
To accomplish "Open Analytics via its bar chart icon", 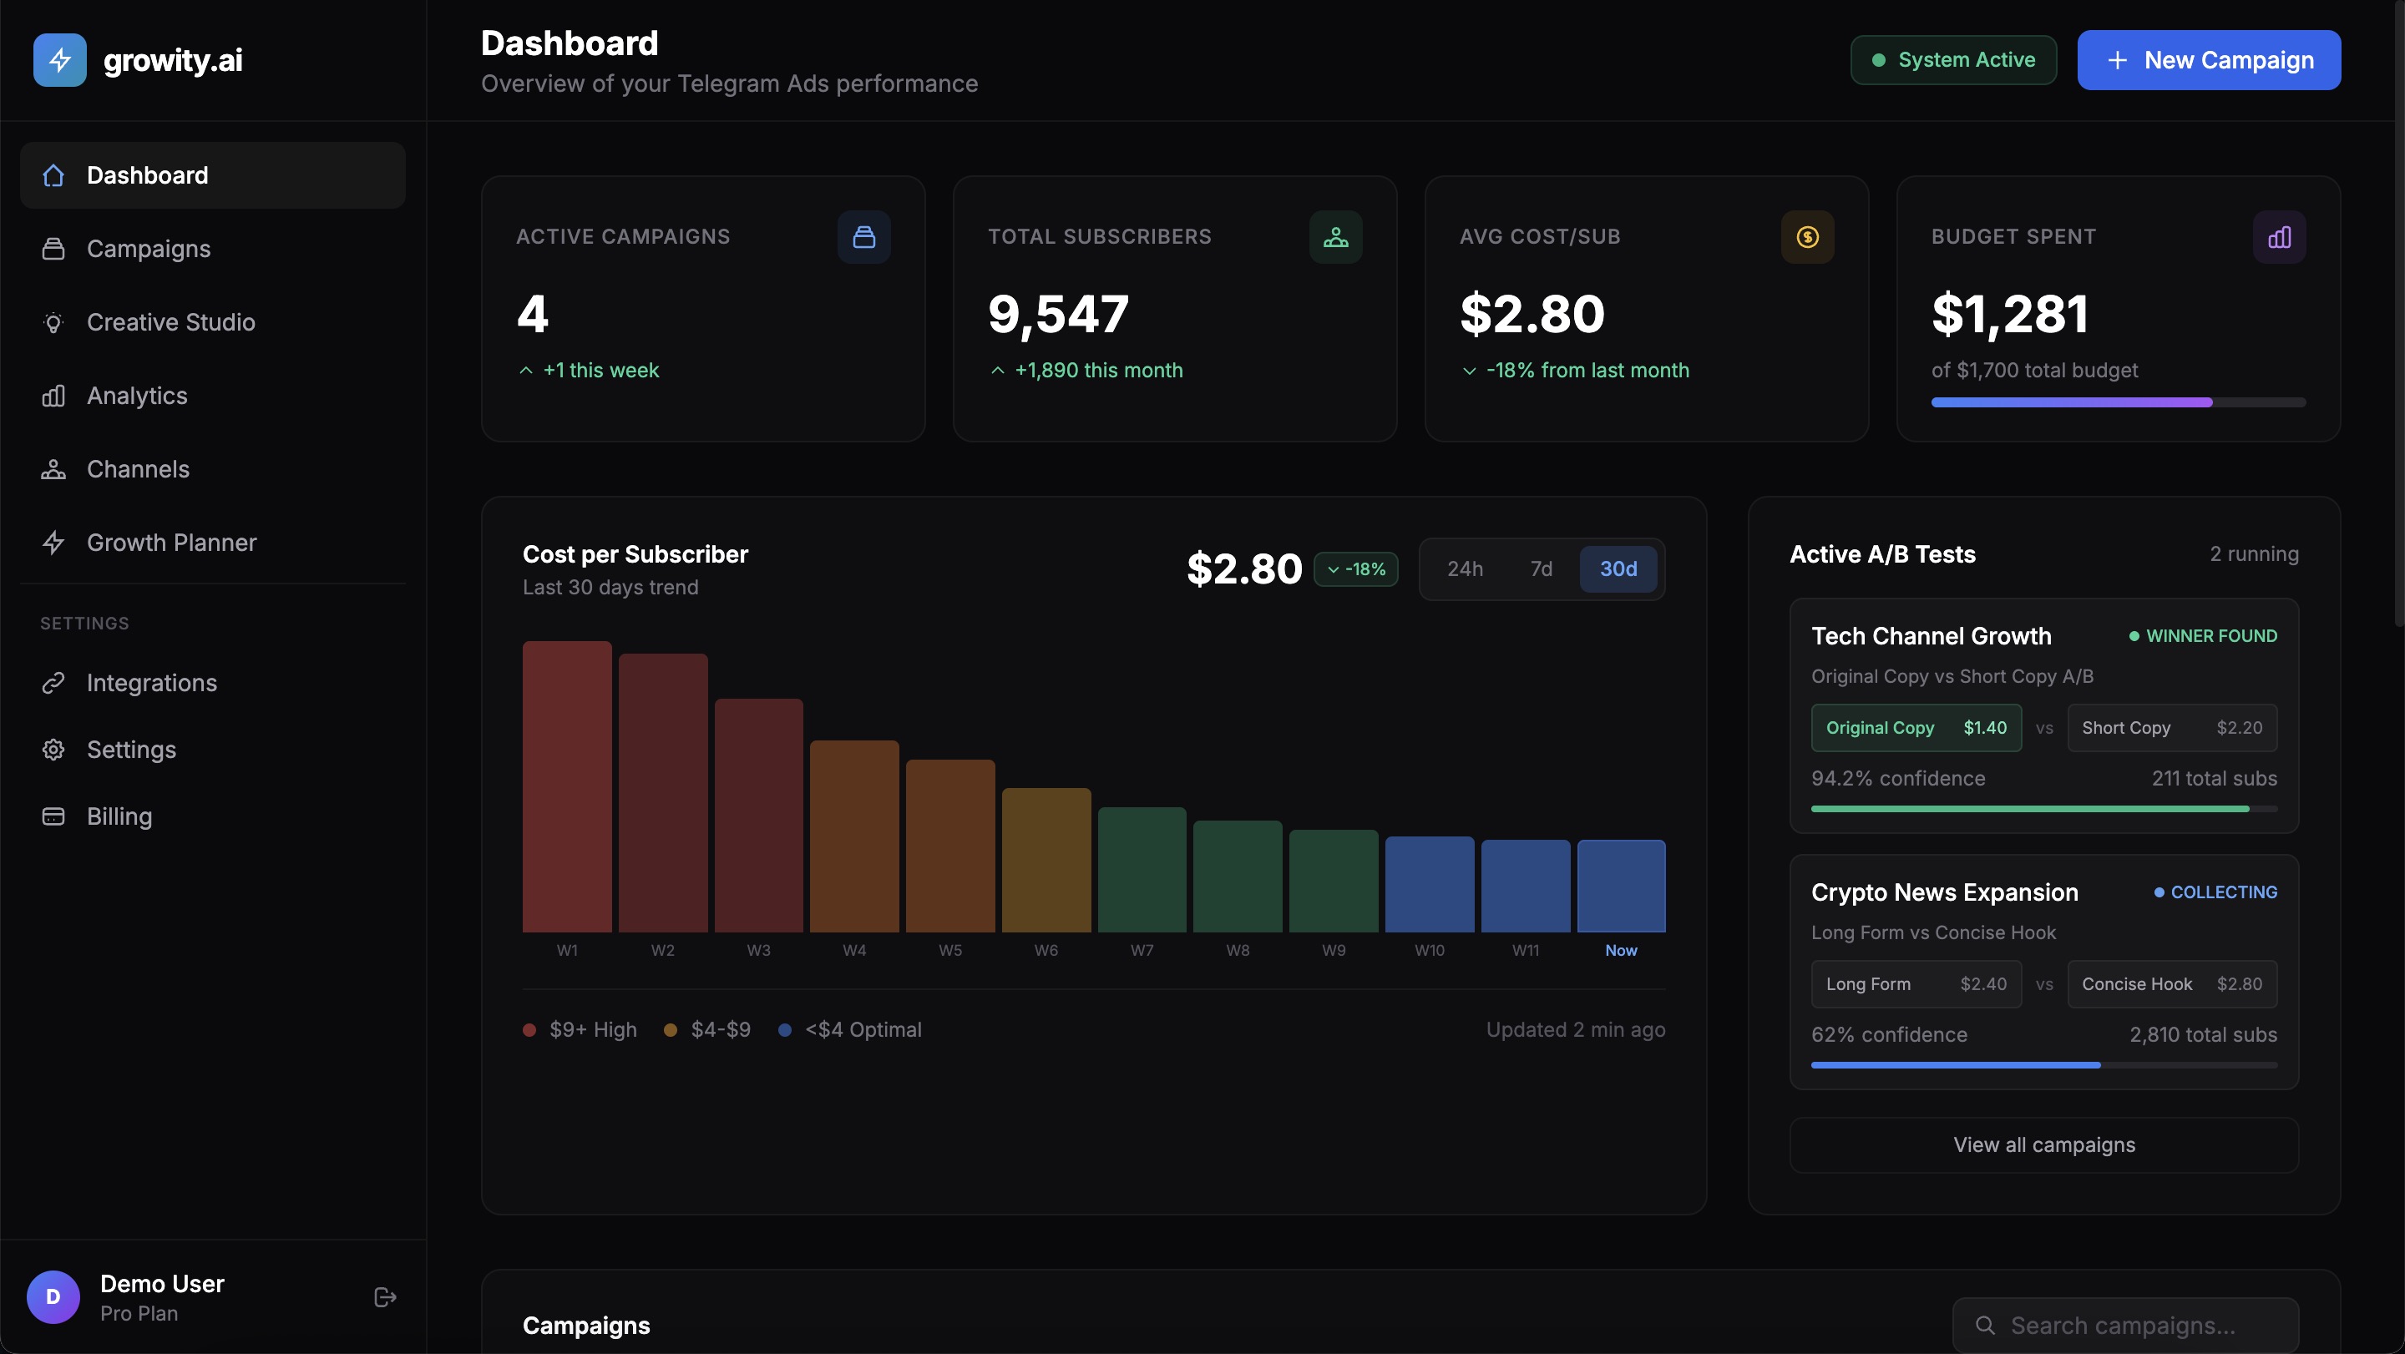I will (53, 396).
